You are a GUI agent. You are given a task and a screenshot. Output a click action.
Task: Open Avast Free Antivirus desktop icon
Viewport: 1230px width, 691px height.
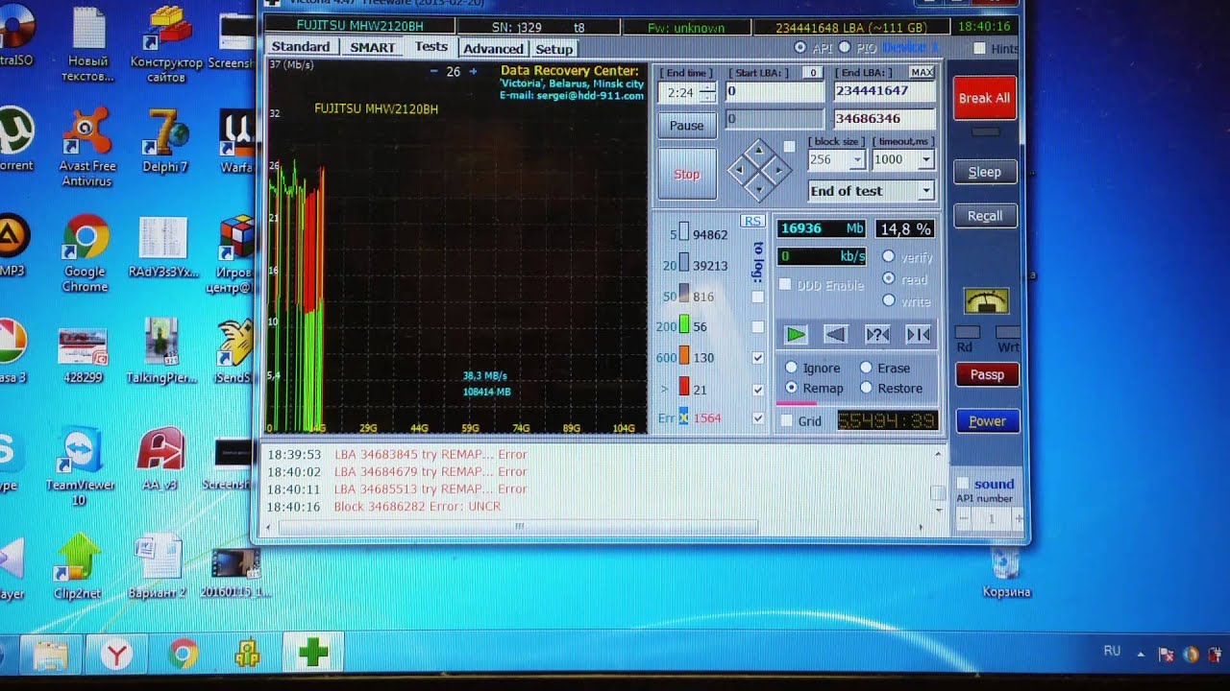tap(86, 147)
